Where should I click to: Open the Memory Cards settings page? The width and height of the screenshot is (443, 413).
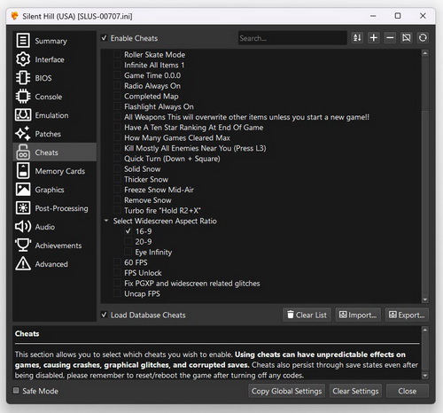click(x=55, y=171)
